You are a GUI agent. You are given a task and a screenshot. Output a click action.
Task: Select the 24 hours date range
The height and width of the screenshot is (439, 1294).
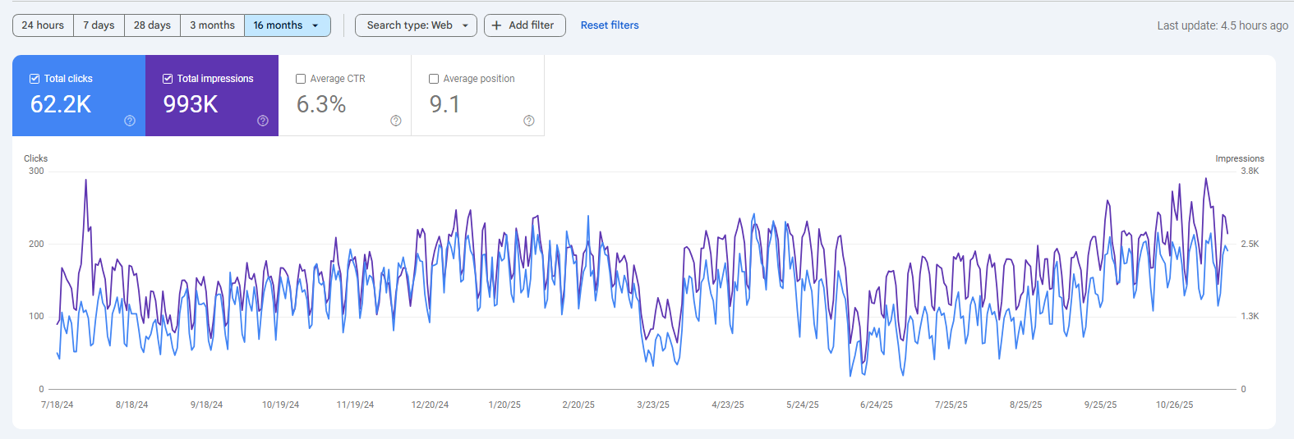point(43,25)
